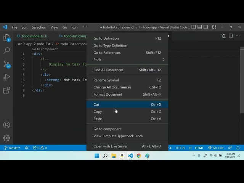244x183 pixels.
Task: Toggle the bottom panel layout icon
Action: point(199,27)
